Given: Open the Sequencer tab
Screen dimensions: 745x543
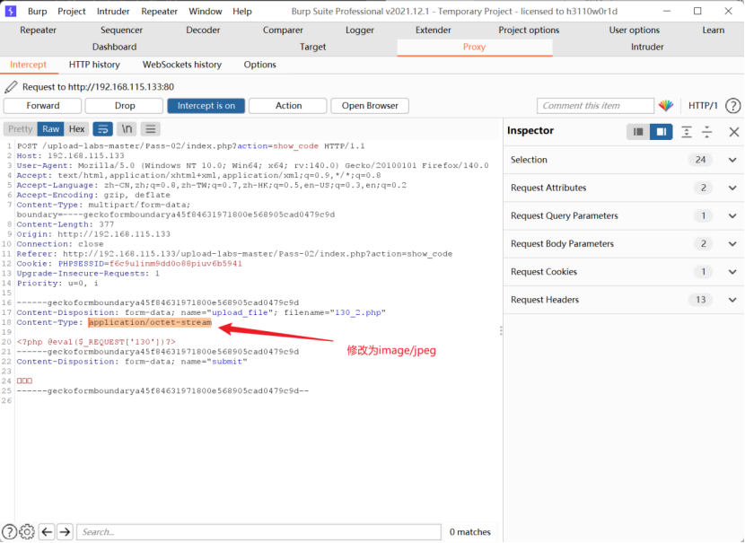Looking at the screenshot, I should pos(121,30).
